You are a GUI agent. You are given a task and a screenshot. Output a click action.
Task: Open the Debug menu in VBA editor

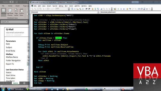(x=61, y=6)
